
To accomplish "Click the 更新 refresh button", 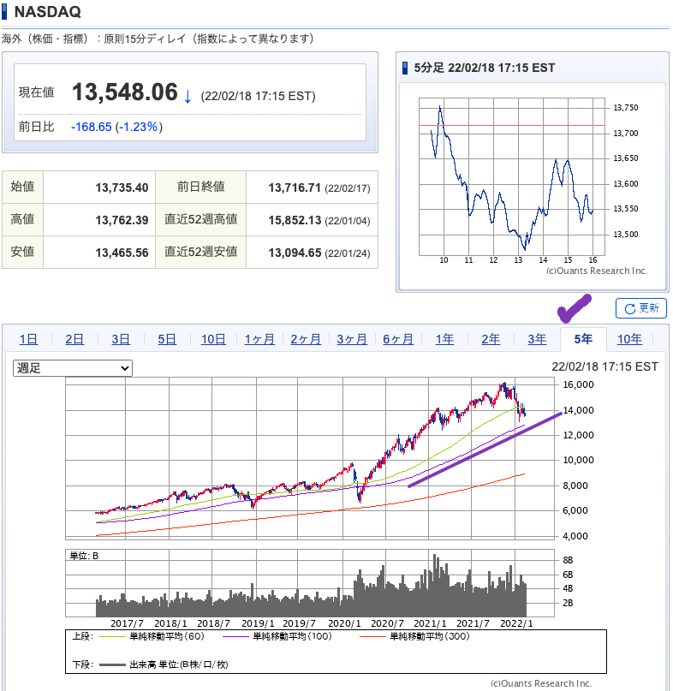I will pos(640,308).
